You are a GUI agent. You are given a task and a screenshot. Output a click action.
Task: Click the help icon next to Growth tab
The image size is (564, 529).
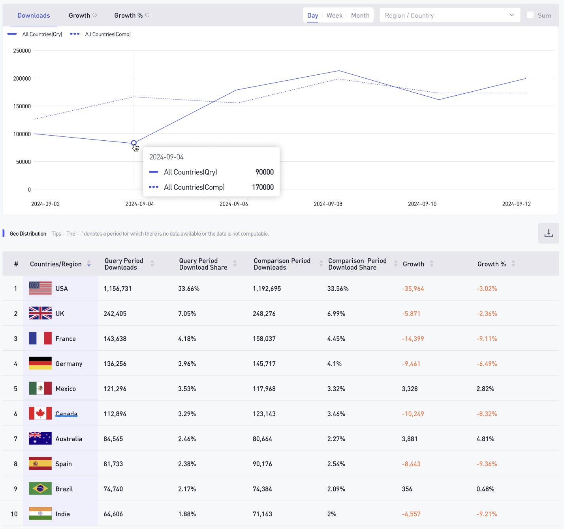[x=95, y=15]
